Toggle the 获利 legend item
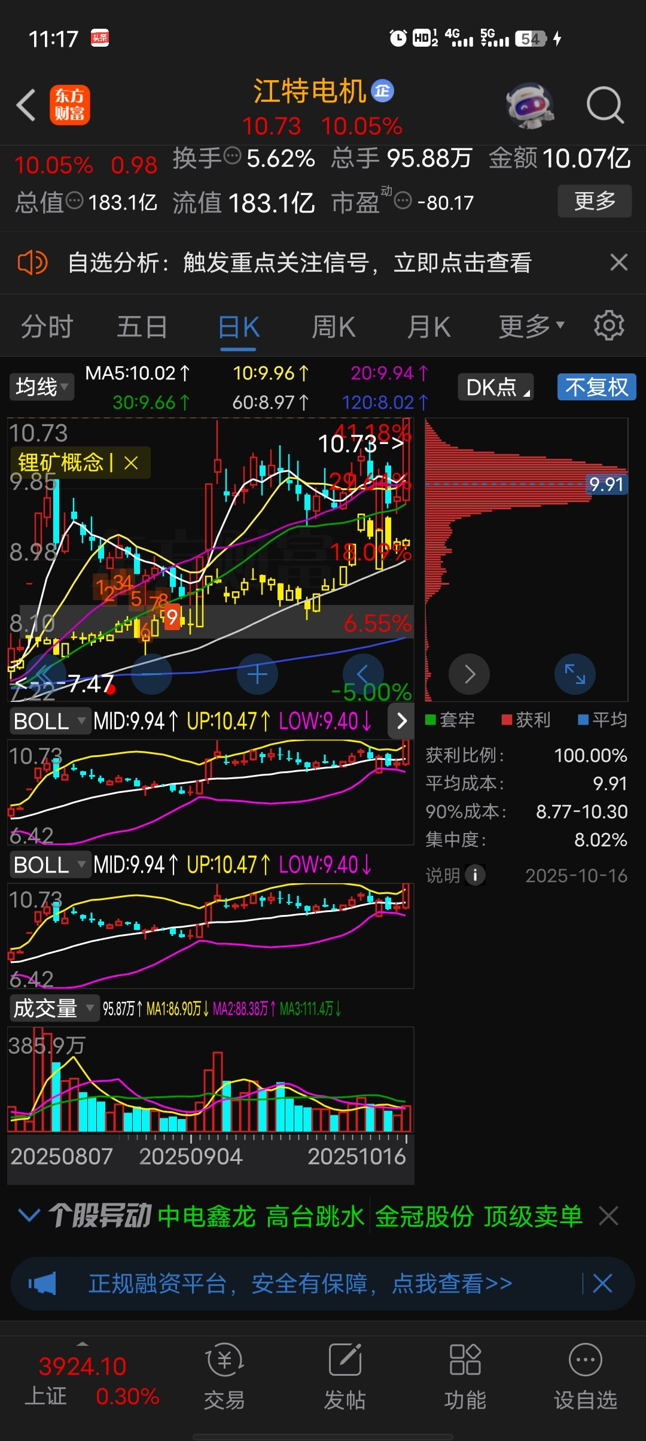 tap(526, 719)
